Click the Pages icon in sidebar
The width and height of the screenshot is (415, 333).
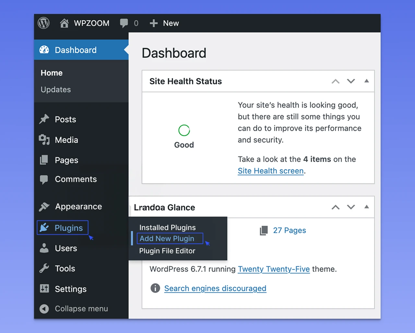[x=44, y=160]
